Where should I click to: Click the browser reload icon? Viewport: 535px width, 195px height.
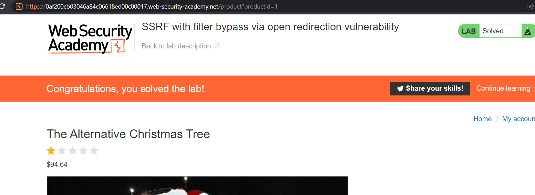2,7
